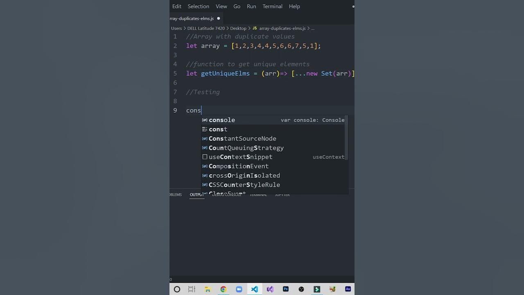The height and width of the screenshot is (295, 524).
Task: Switch to the JUPYTER panel tab
Action: tap(282, 195)
